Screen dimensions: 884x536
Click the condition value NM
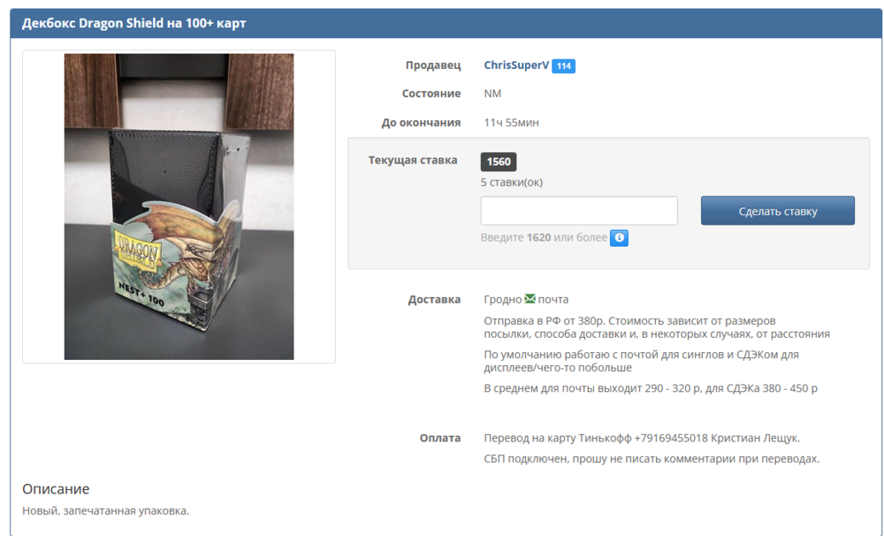pyautogui.click(x=492, y=93)
